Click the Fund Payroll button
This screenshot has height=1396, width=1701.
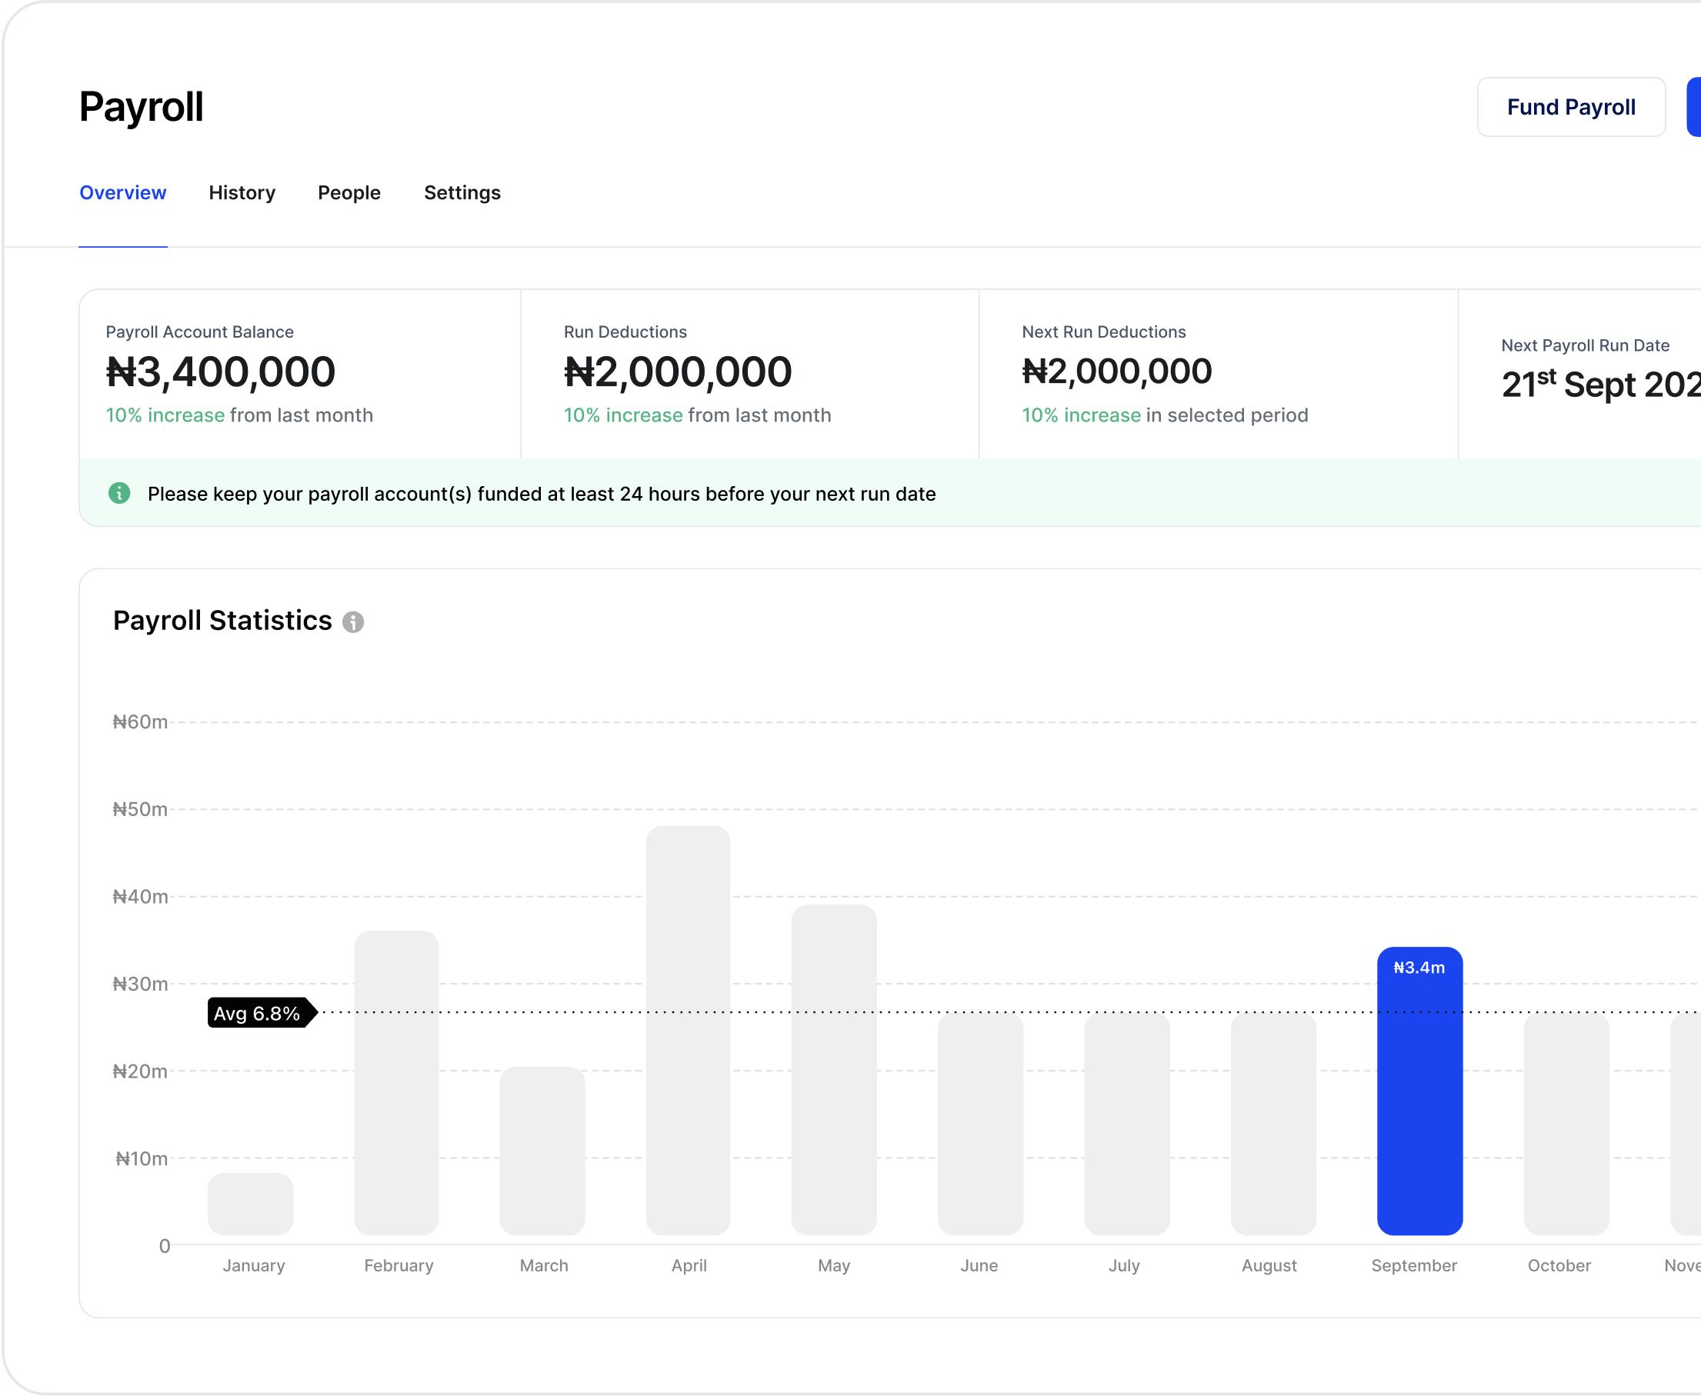pyautogui.click(x=1571, y=107)
